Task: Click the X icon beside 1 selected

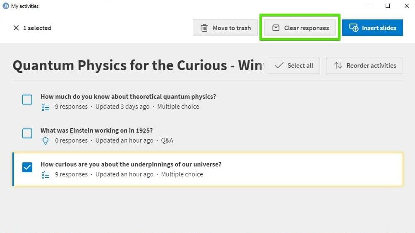Action: pos(16,28)
